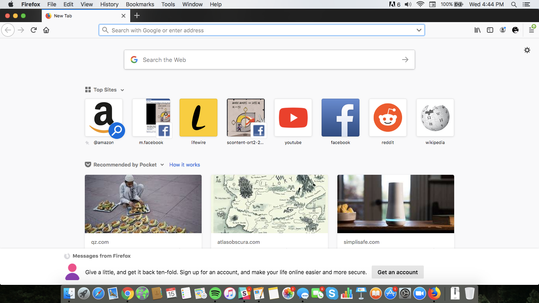Open the Edit menu

[69, 4]
